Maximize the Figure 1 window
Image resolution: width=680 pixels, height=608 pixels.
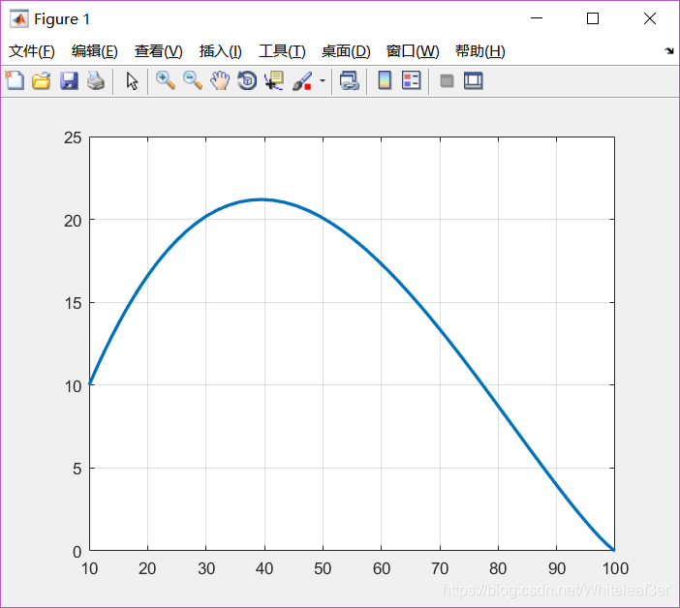[x=593, y=18]
